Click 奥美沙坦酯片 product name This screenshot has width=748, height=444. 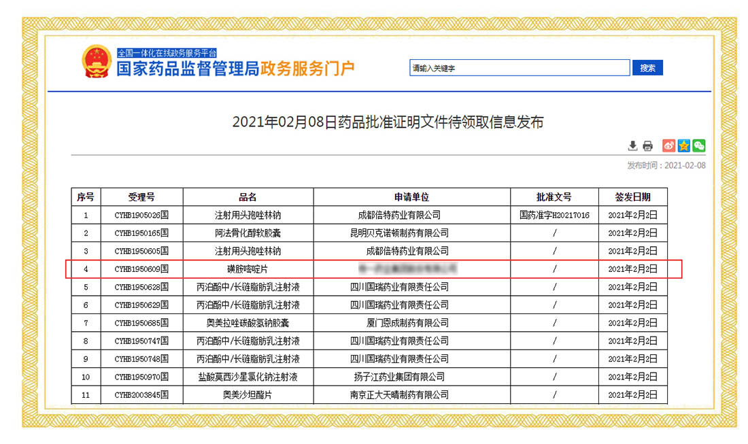(x=248, y=394)
